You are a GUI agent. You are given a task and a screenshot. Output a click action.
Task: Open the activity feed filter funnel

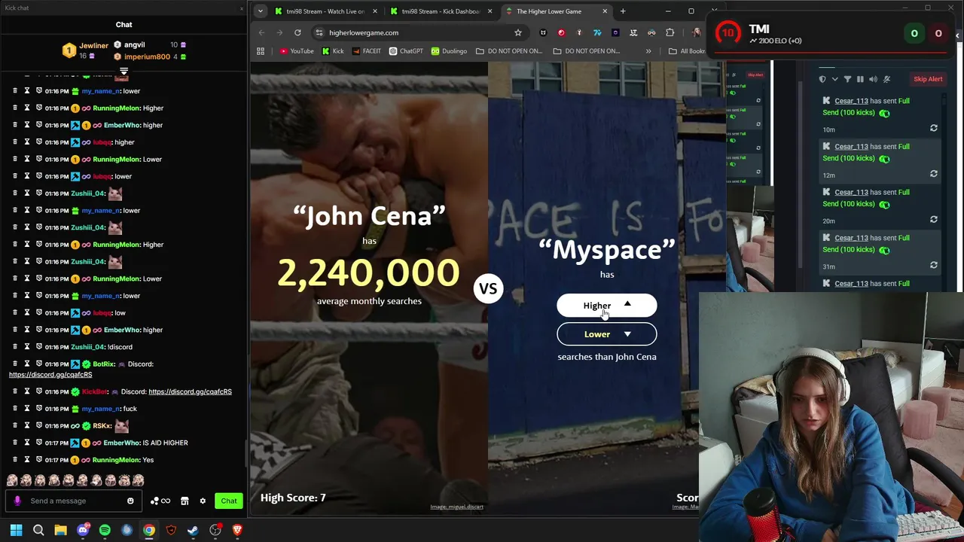847,79
